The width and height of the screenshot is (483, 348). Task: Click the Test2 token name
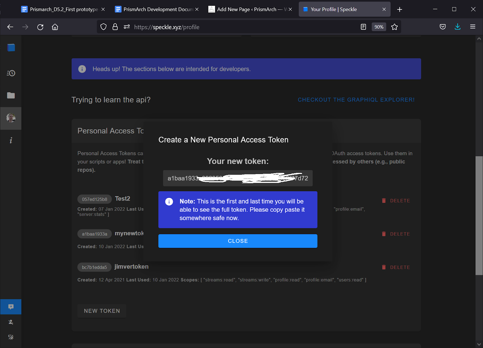point(123,198)
